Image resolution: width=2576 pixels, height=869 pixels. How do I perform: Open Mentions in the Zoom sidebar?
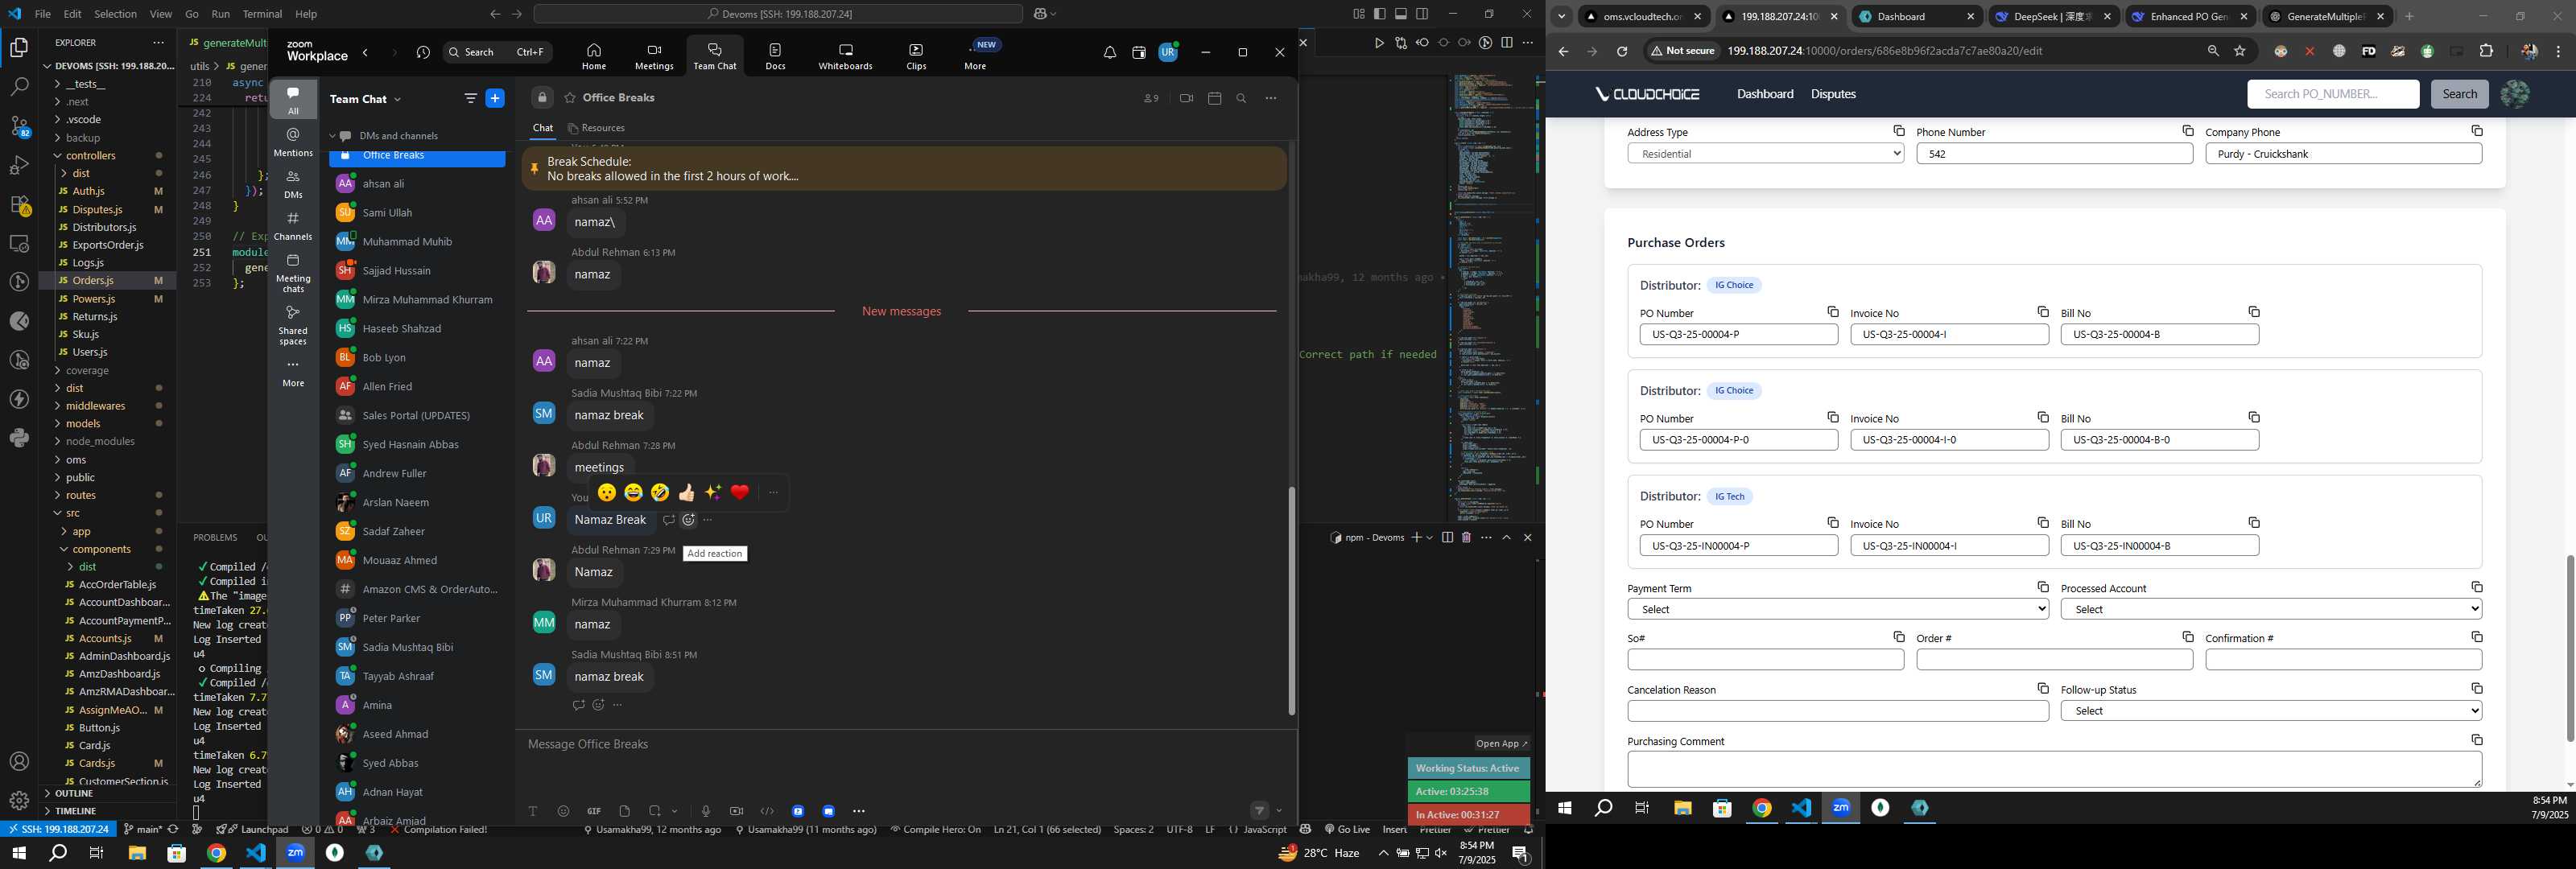point(293,142)
